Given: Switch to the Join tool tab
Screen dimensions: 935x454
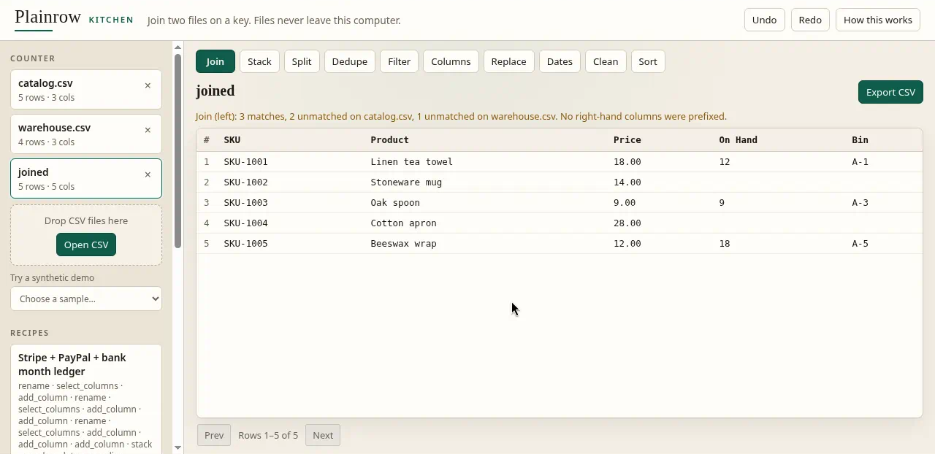Looking at the screenshot, I should tap(215, 61).
